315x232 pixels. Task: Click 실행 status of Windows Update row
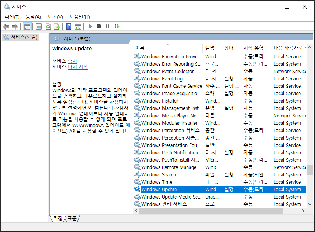[231, 190]
